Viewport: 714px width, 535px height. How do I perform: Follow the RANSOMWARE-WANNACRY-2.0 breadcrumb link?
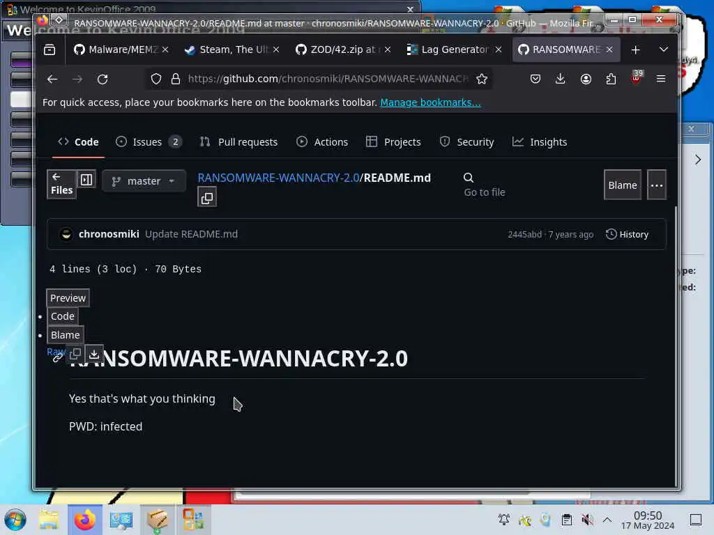(278, 178)
